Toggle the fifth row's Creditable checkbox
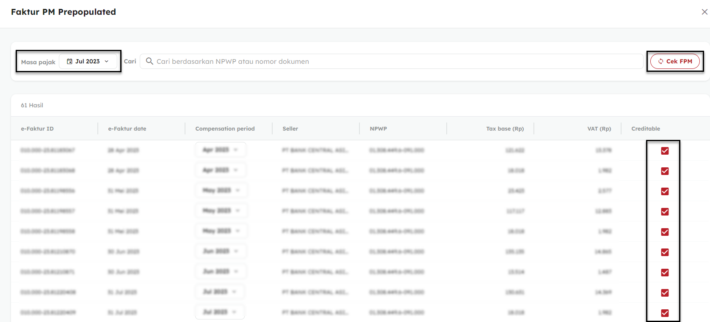 665,232
